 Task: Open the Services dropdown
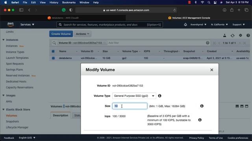pos(27,25)
